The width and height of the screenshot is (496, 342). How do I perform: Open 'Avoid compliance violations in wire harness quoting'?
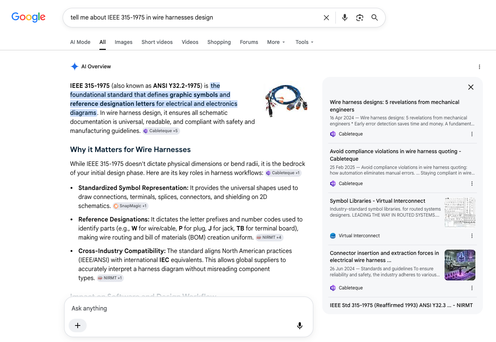tap(395, 155)
